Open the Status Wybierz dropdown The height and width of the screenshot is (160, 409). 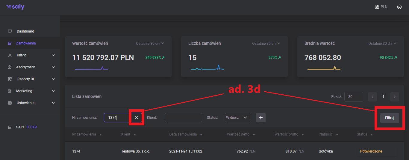tap(238, 118)
